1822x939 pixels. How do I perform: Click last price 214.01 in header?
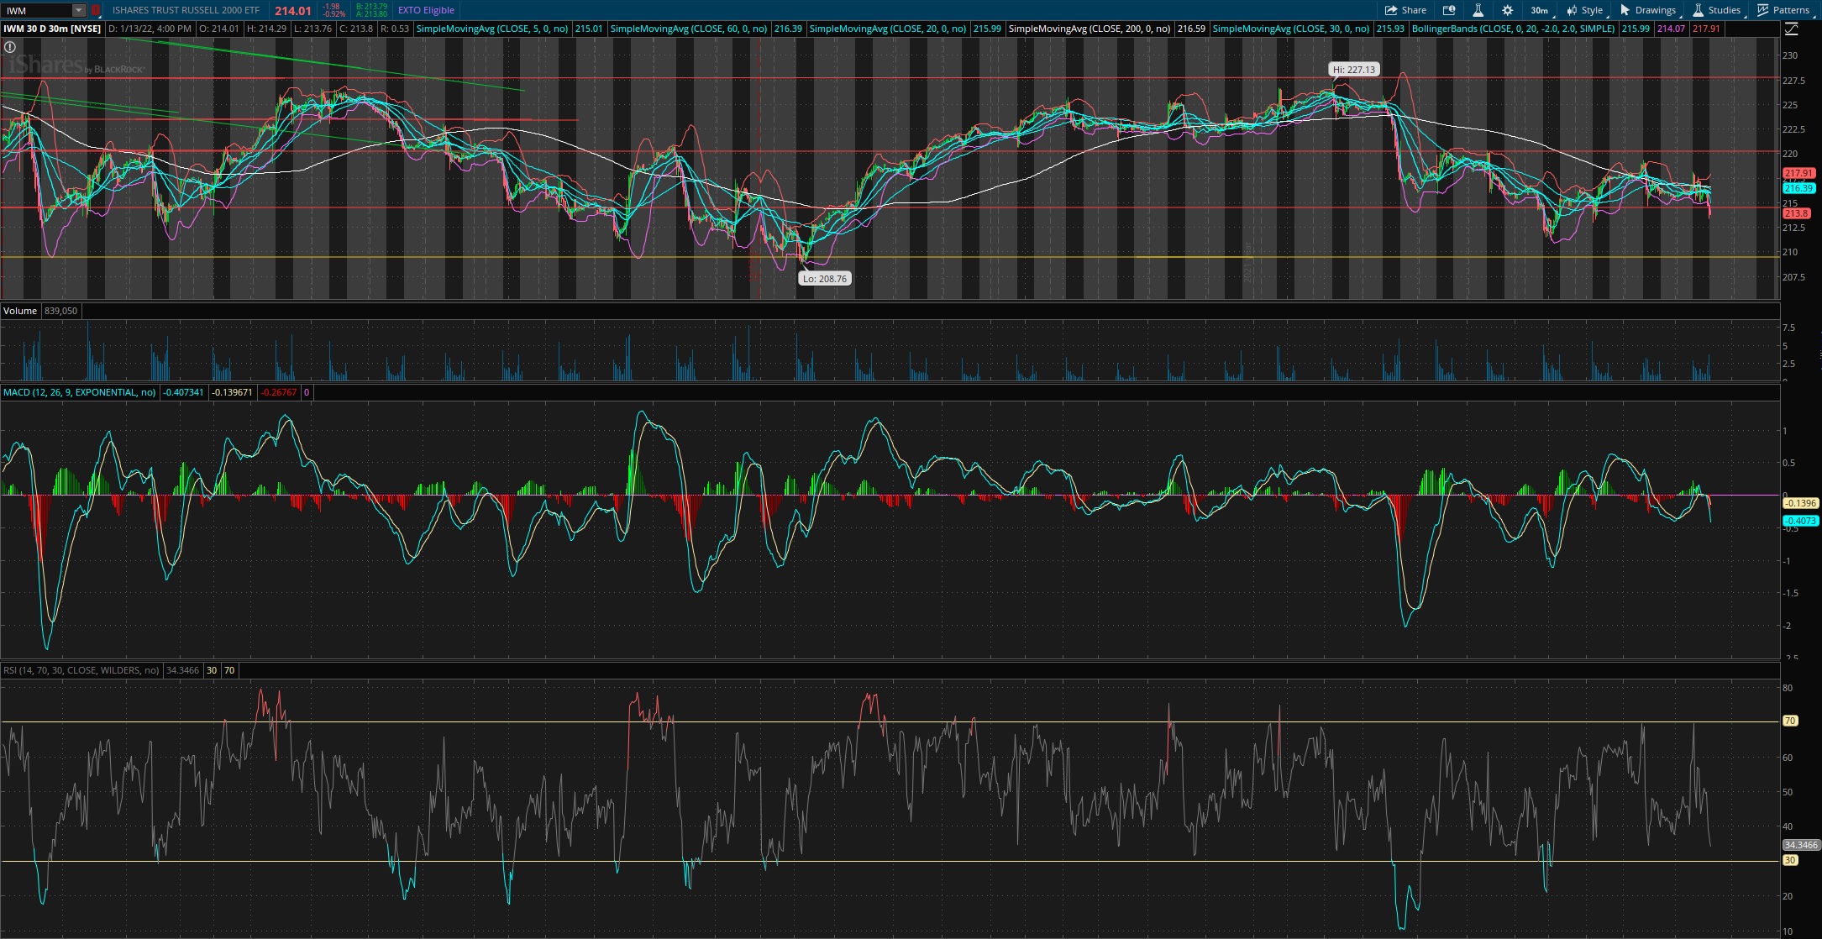point(293,11)
